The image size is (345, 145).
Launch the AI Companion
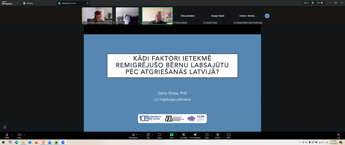coord(195,135)
